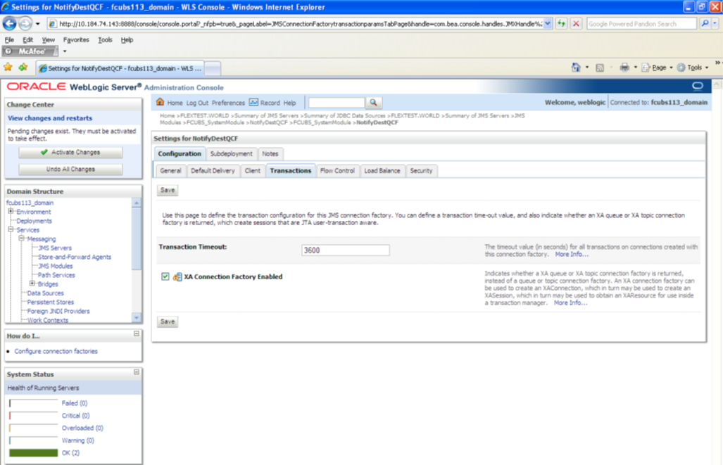Screen dimensions: 723x465
Task: Click the search magnifier in browser toolbar
Action: (705, 23)
